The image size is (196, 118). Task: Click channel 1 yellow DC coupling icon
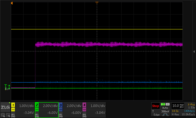click(13, 110)
